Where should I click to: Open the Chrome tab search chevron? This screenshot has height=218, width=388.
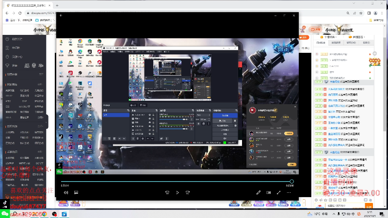pos(354,3)
